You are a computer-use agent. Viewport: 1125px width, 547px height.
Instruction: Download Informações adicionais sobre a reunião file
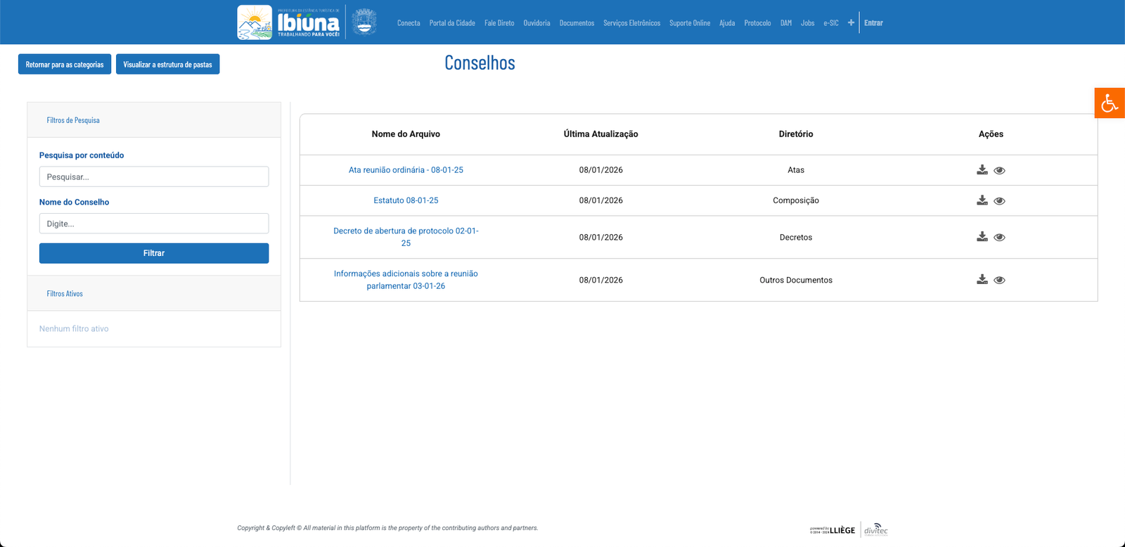pos(982,280)
